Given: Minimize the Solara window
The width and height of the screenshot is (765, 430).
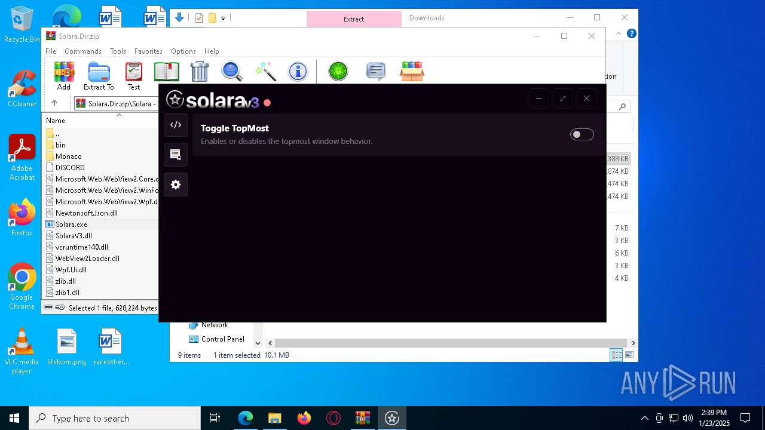Looking at the screenshot, I should (538, 99).
